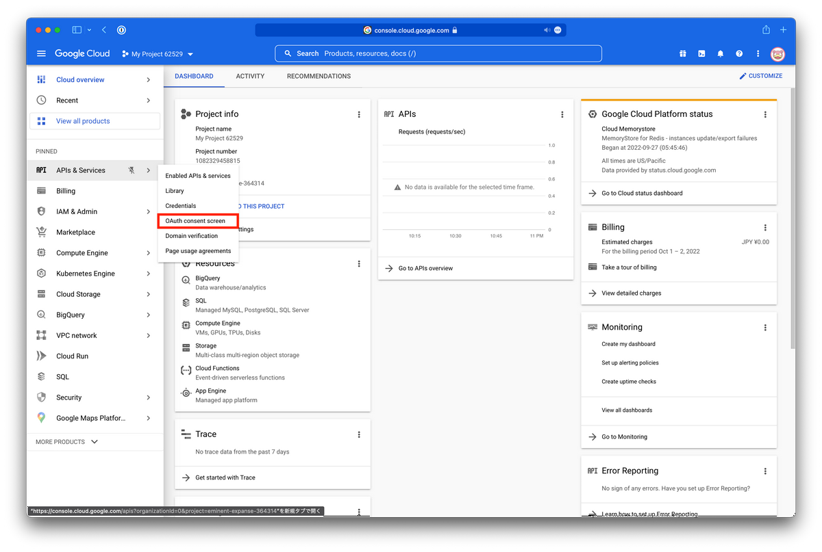The height and width of the screenshot is (552, 822).
Task: Open Trace card options menu
Action: coord(359,434)
